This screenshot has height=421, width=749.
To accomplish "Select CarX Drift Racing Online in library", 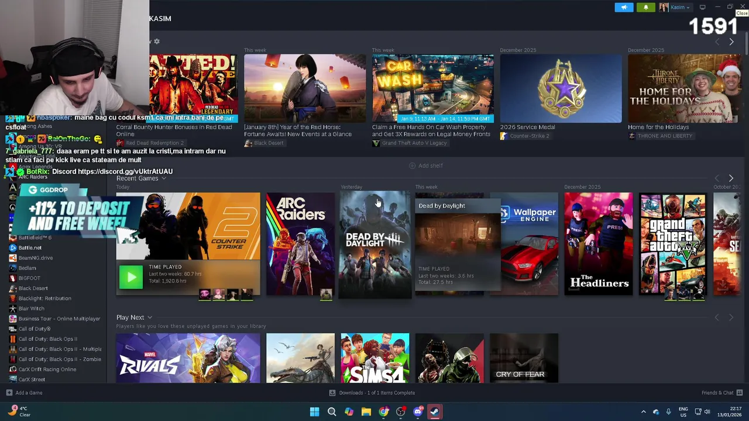I will click(x=47, y=370).
